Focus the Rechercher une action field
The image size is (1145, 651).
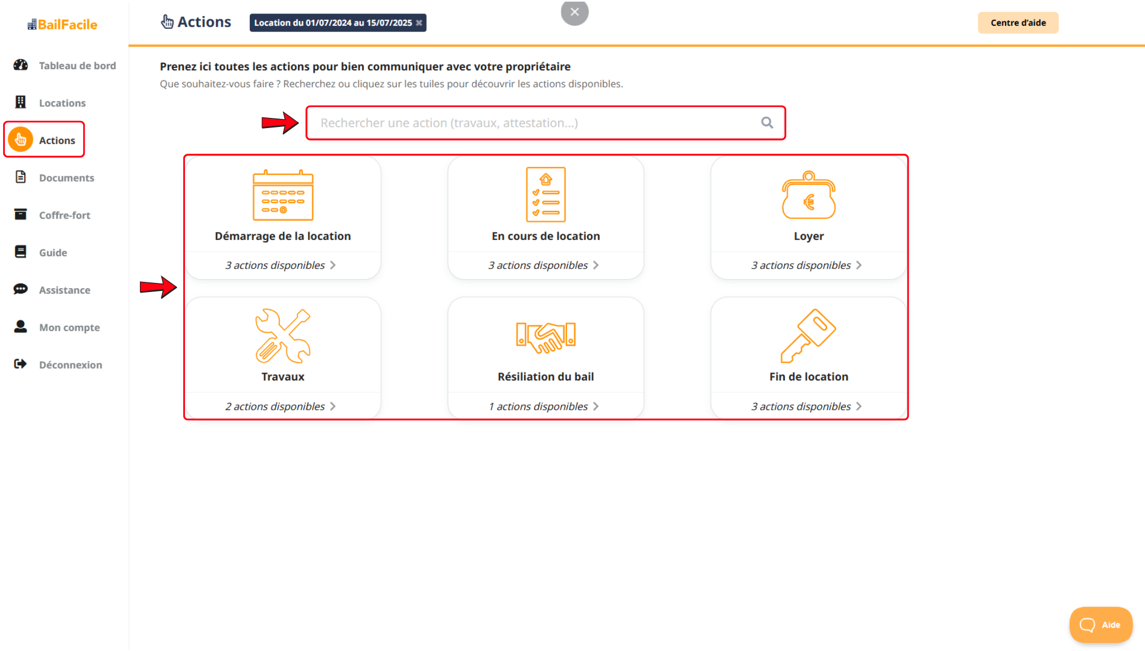[x=536, y=123]
